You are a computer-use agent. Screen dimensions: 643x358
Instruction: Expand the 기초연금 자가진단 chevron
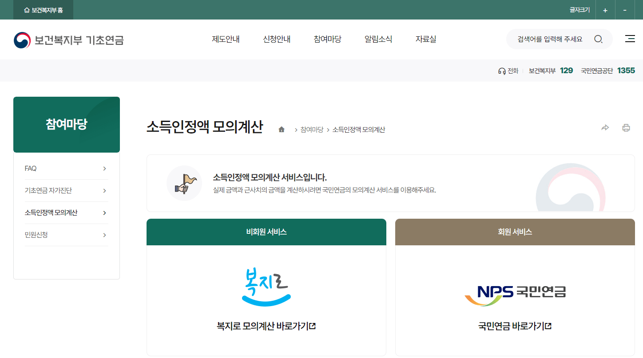pos(104,190)
